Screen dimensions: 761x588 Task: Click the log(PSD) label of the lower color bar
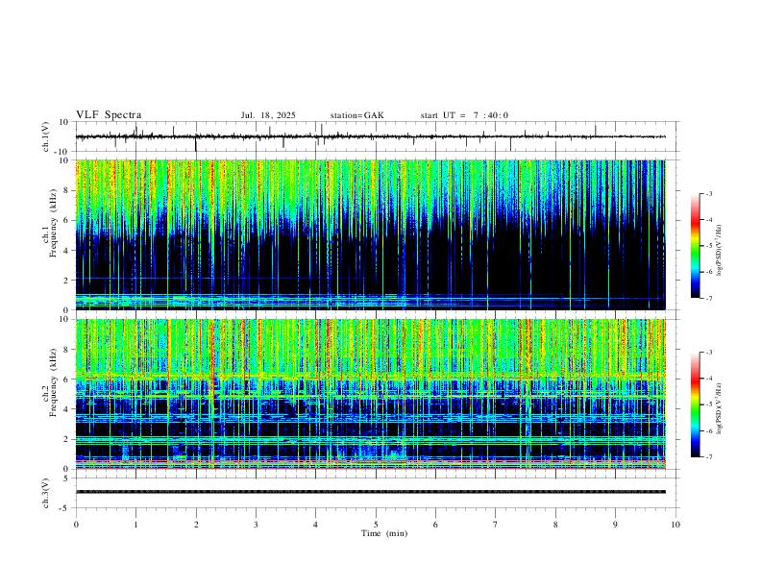click(720, 408)
